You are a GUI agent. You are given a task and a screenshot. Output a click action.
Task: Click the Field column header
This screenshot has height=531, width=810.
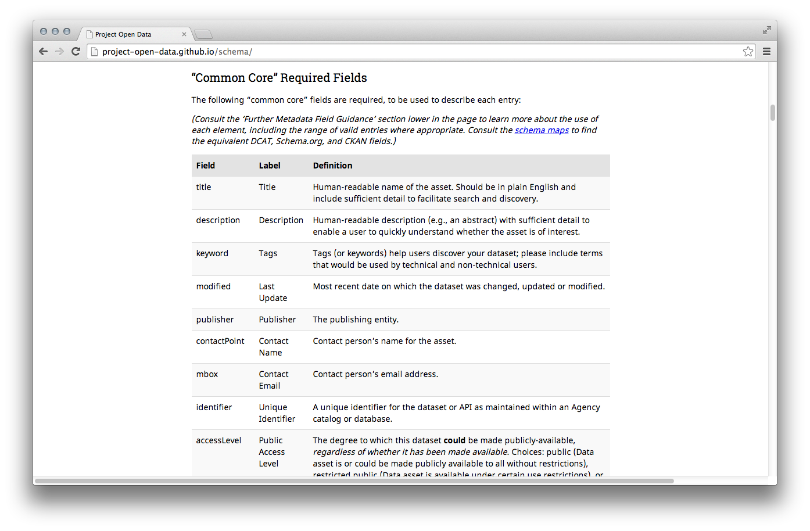pos(206,166)
